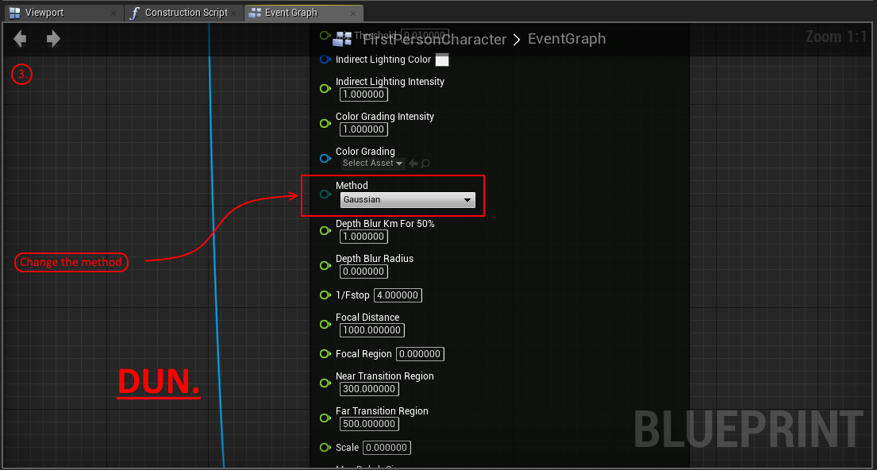The width and height of the screenshot is (877, 470).
Task: Go back with the left navigation arrow
Action: click(x=20, y=39)
